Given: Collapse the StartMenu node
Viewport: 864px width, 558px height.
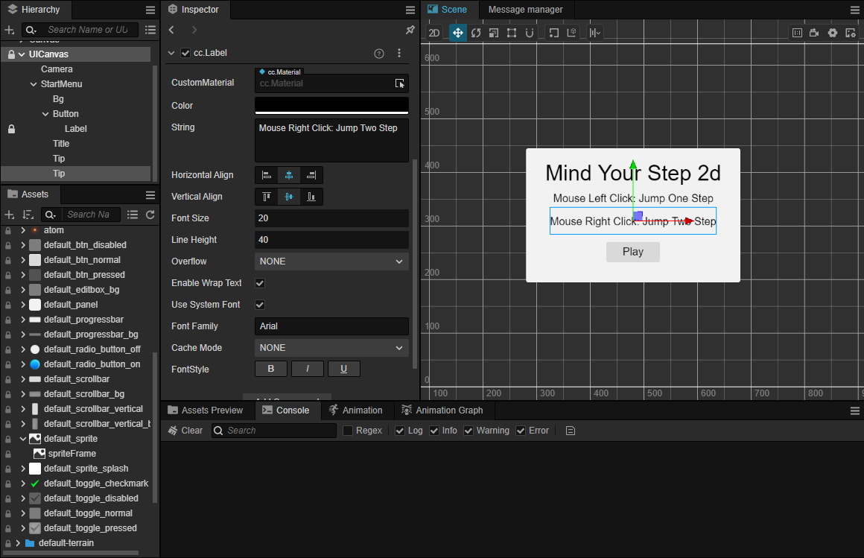Looking at the screenshot, I should point(34,84).
